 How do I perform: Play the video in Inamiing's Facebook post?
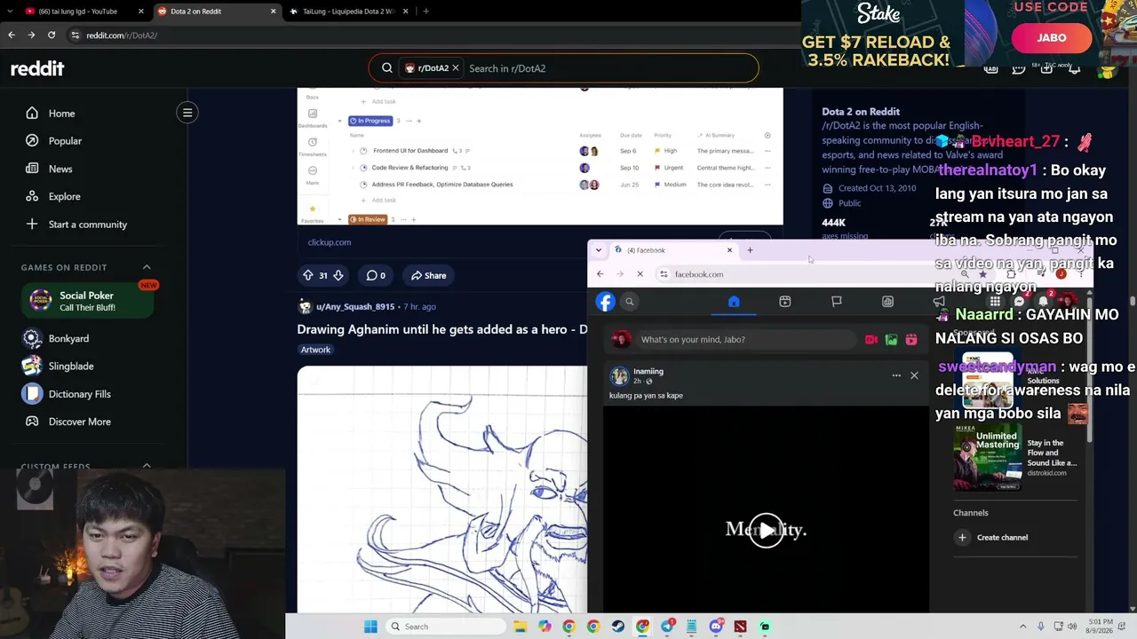(766, 530)
